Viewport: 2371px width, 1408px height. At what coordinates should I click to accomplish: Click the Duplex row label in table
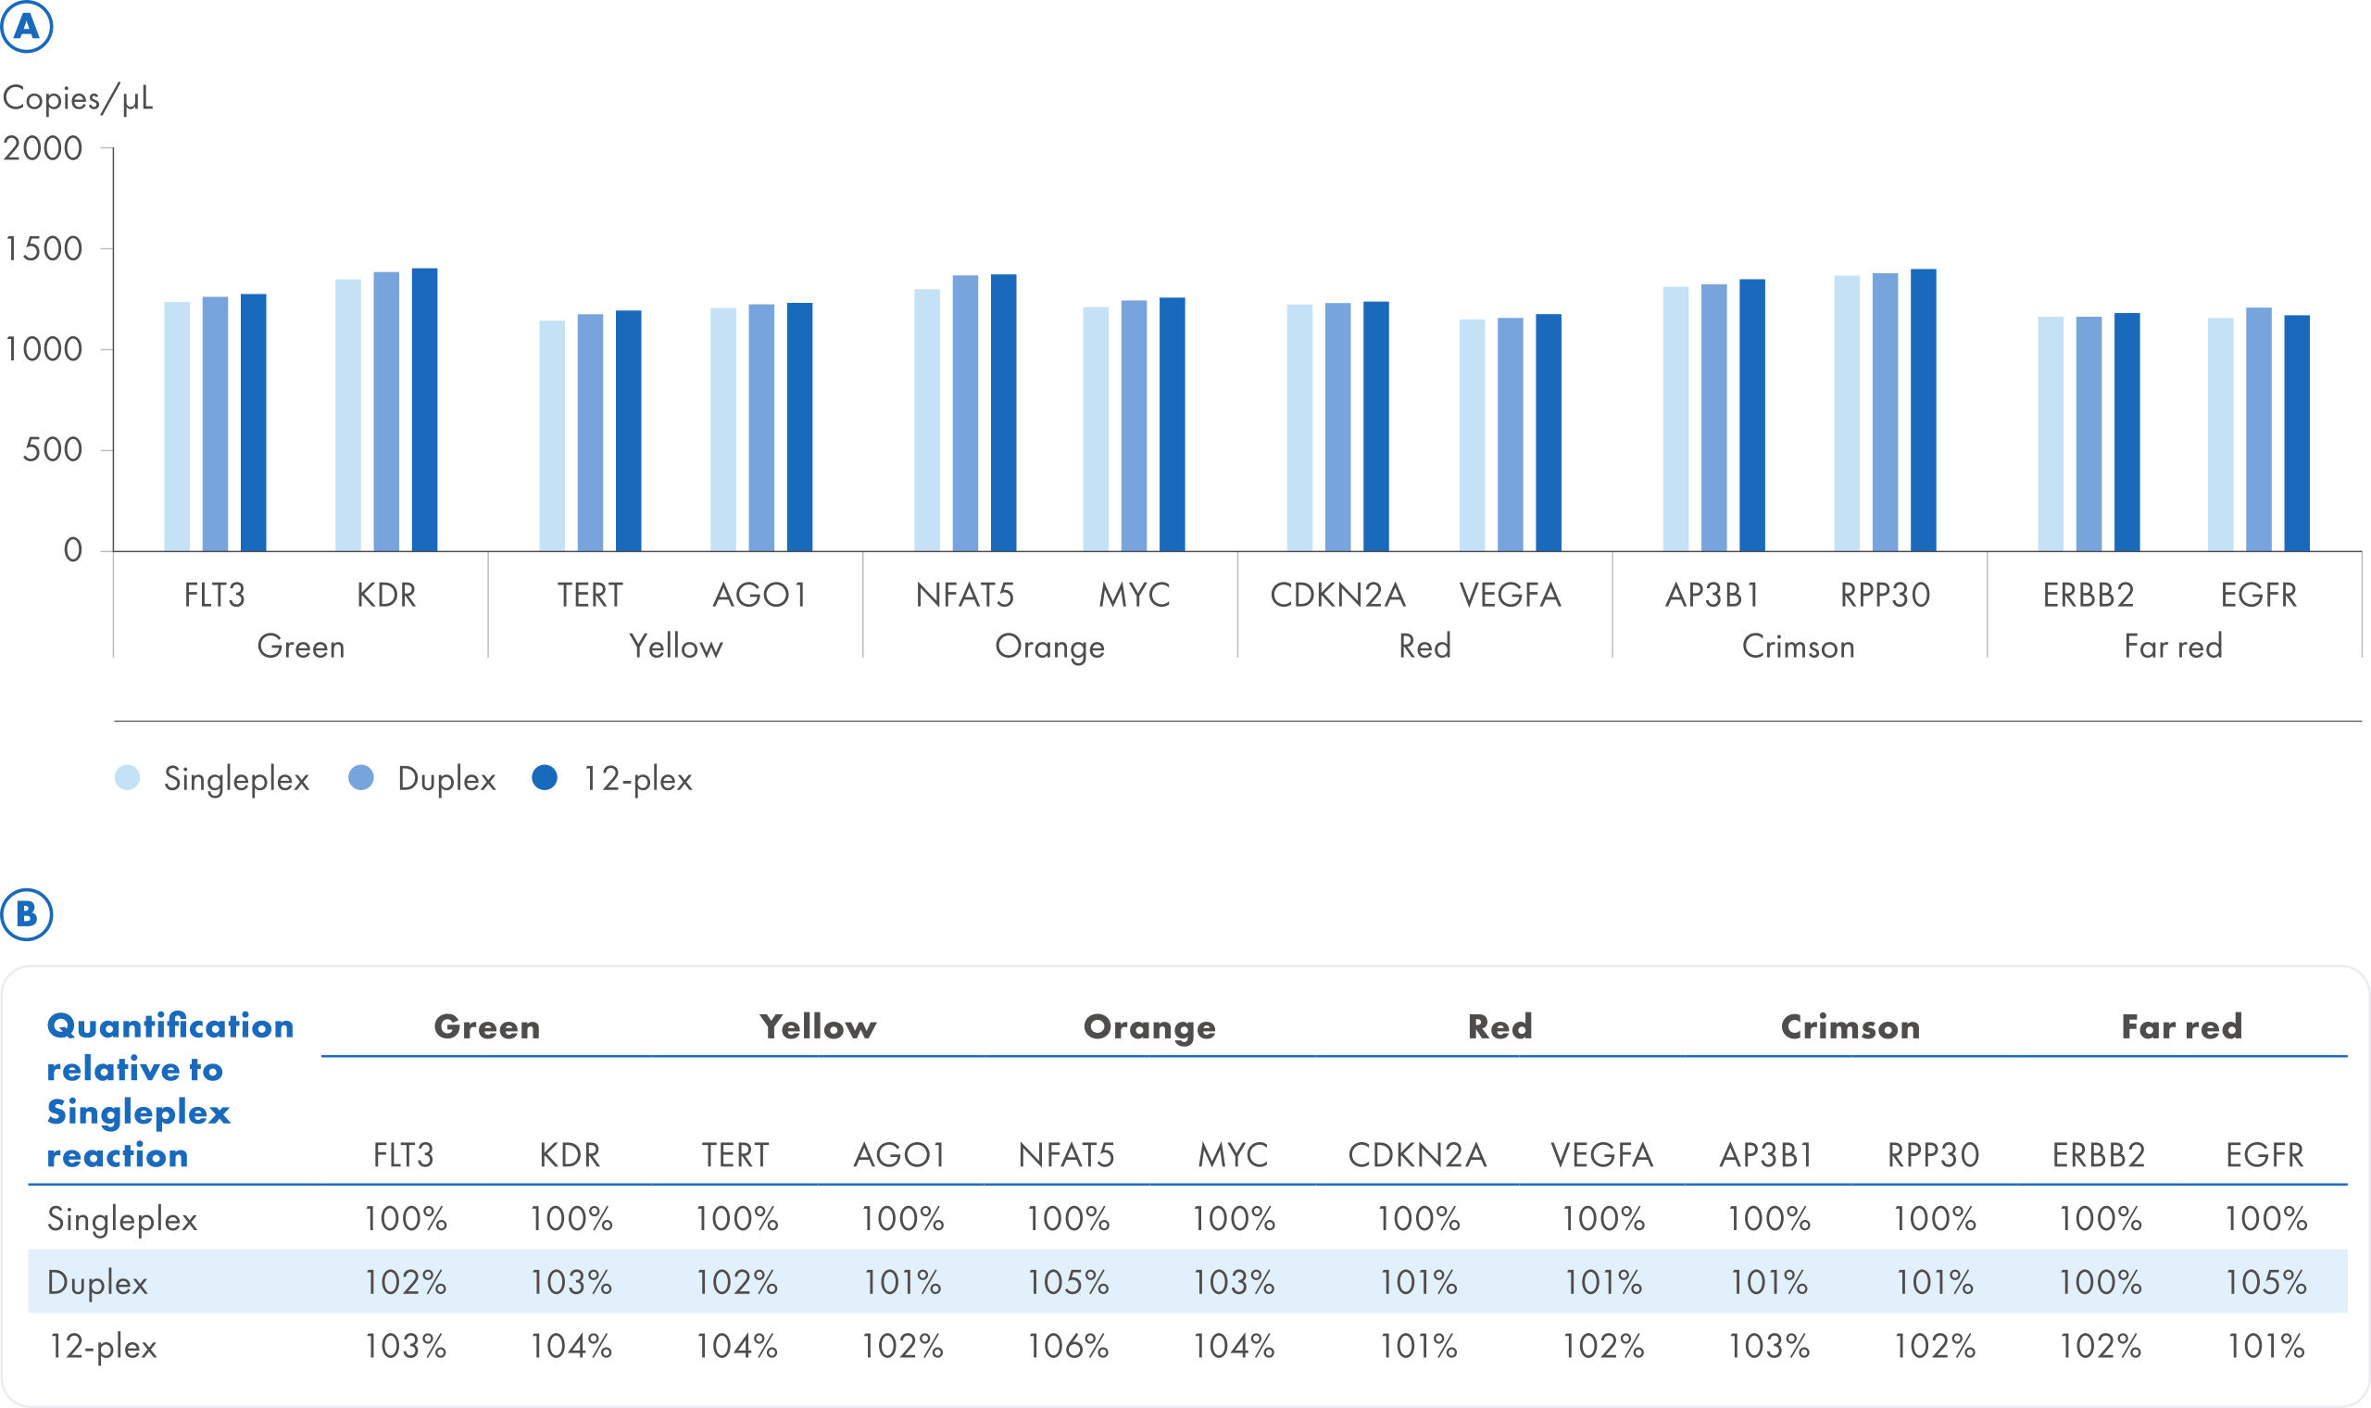[x=97, y=1283]
